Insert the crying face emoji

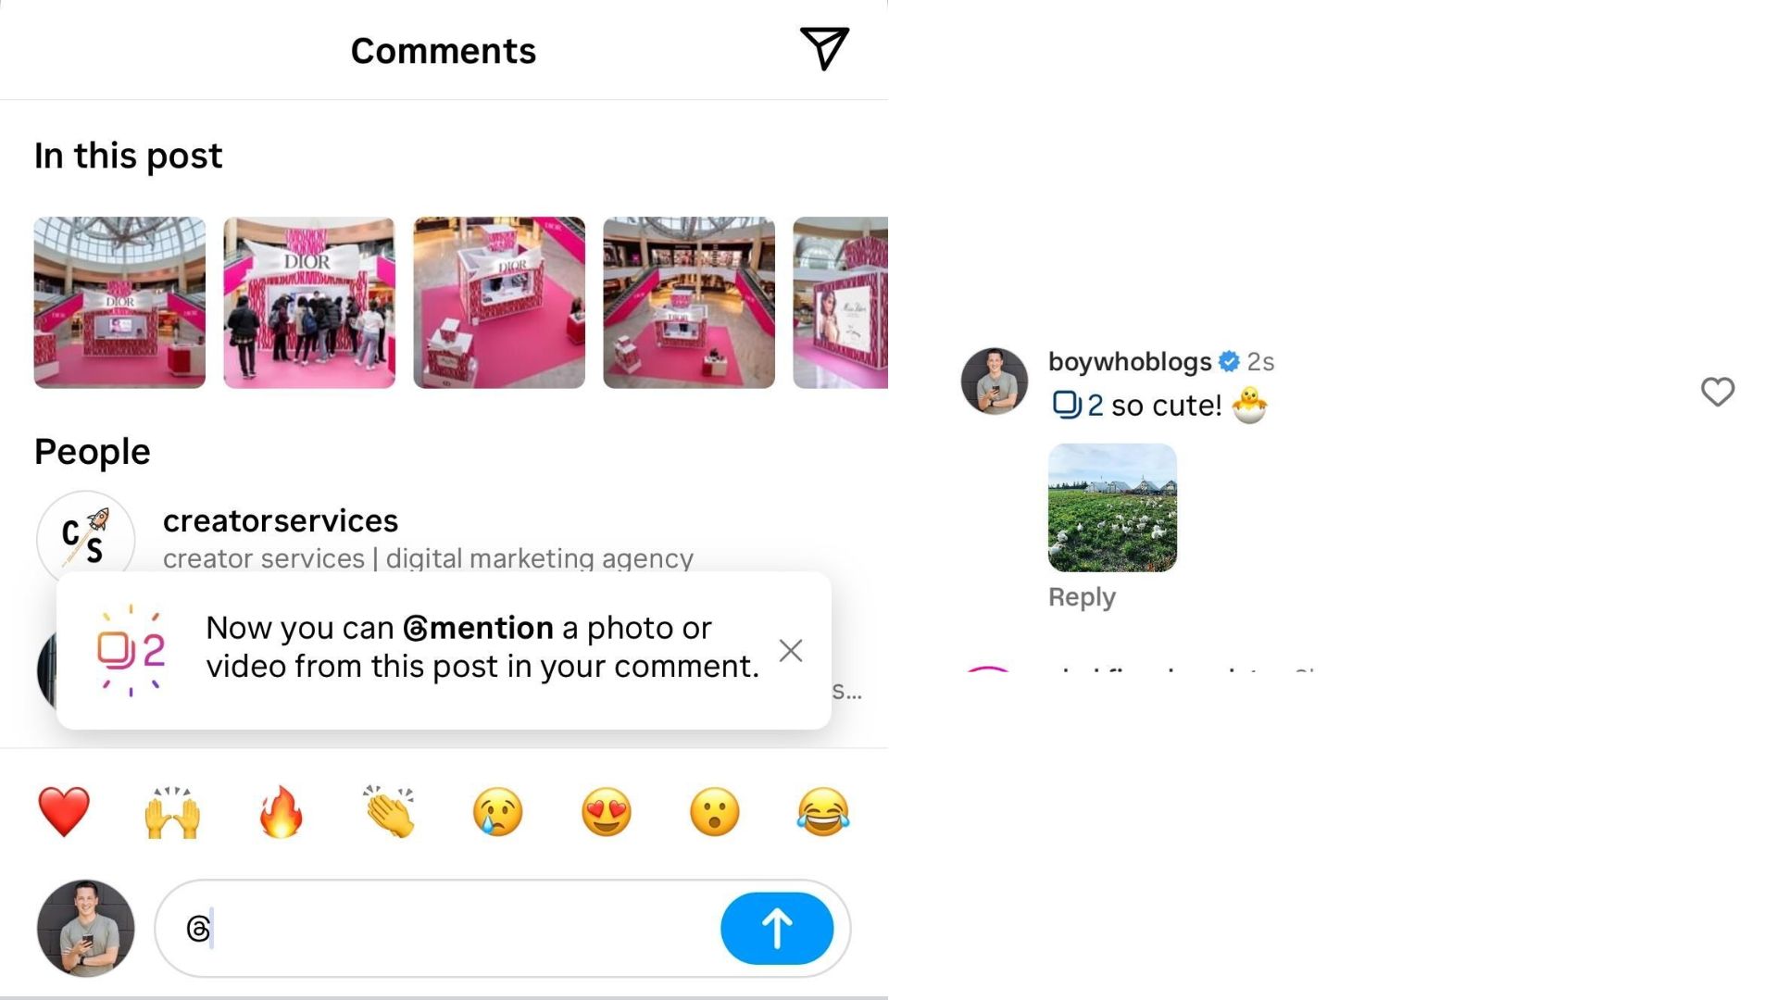click(x=497, y=812)
